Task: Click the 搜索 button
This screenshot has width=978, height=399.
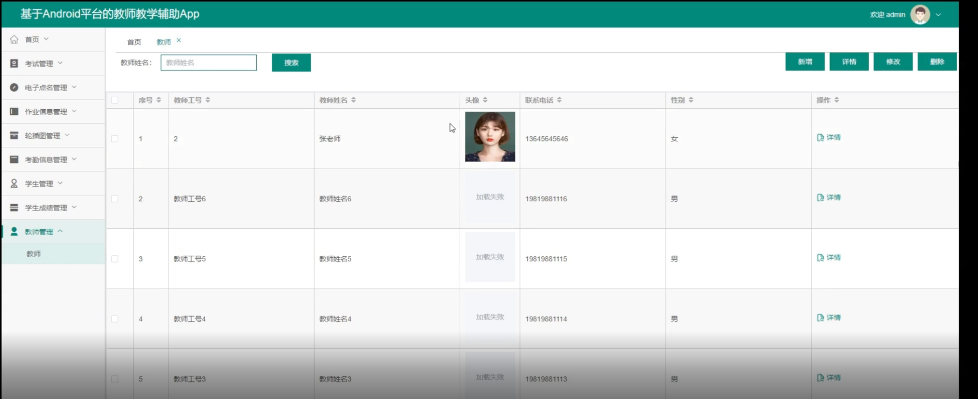Action: click(x=291, y=63)
